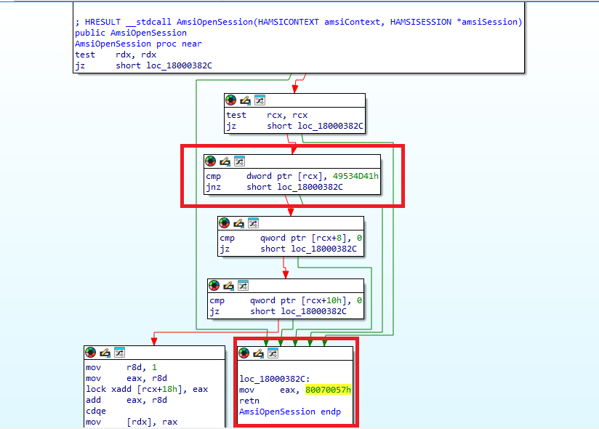Click color wheel icon on loc_18000382C node
Screen dimensions: 599x429
pyautogui.click(x=244, y=353)
